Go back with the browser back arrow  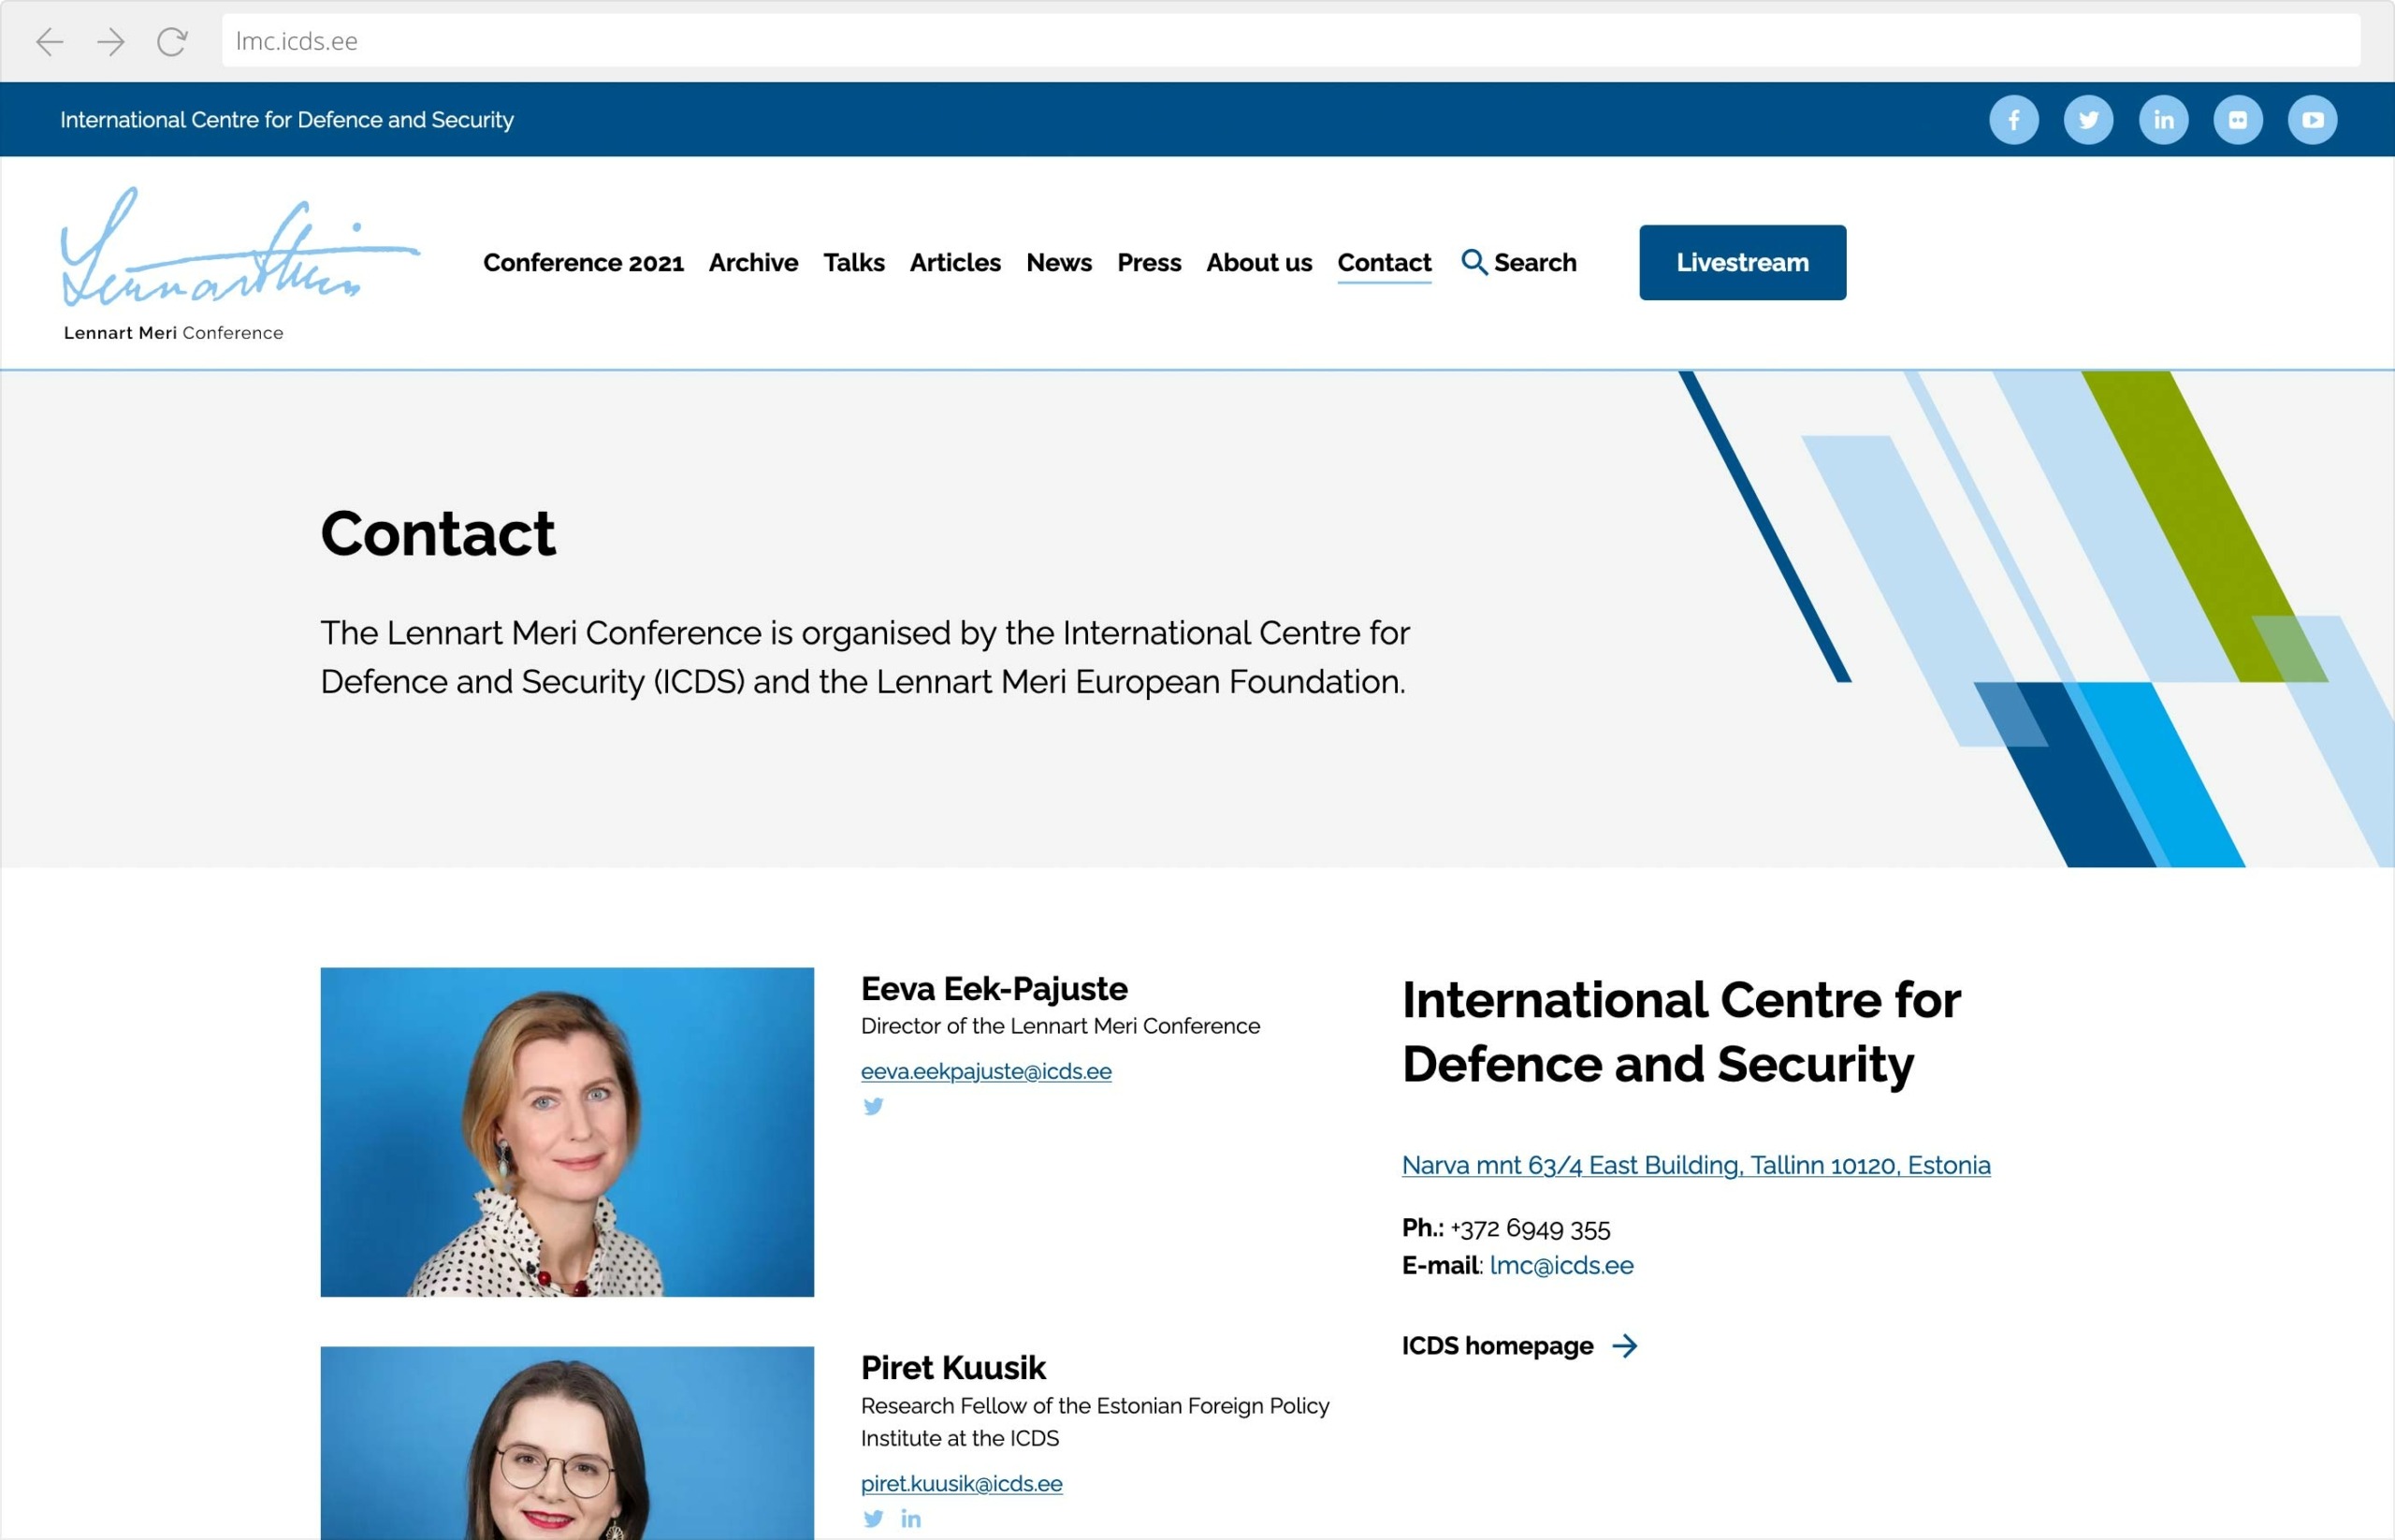tap(50, 41)
